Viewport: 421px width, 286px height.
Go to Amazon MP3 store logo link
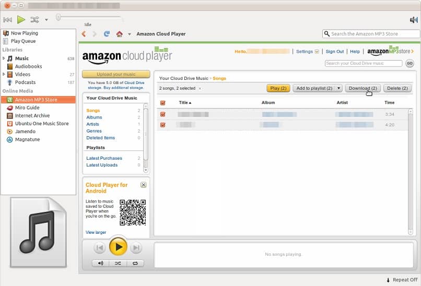(x=390, y=51)
